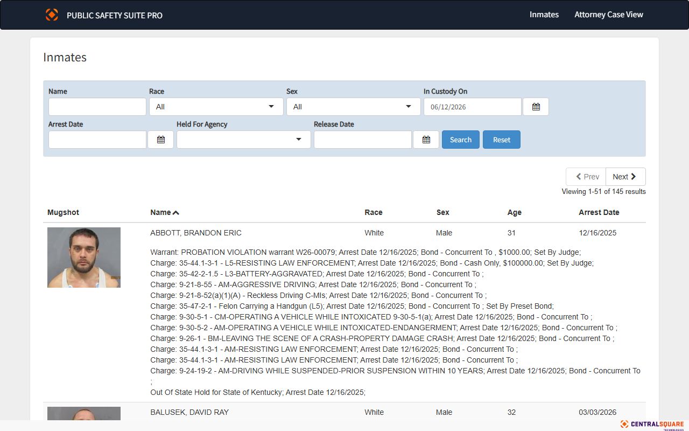Open Attorney Case View
This screenshot has height=431, width=689.
click(609, 15)
